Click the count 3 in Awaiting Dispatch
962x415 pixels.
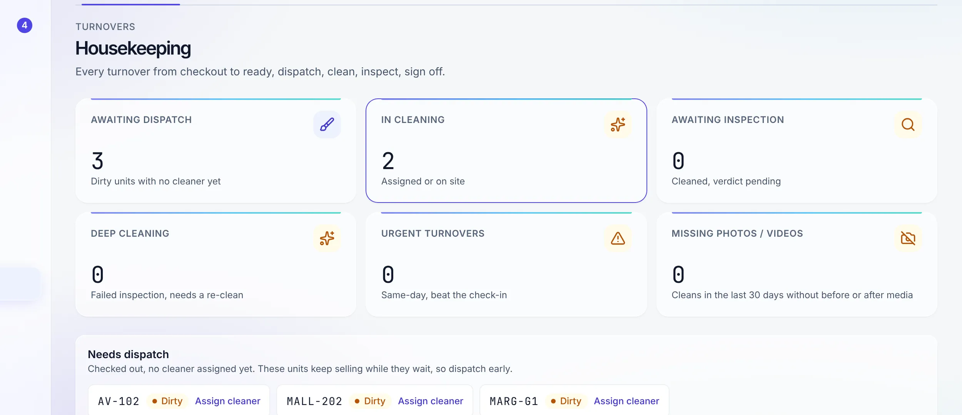tap(98, 161)
